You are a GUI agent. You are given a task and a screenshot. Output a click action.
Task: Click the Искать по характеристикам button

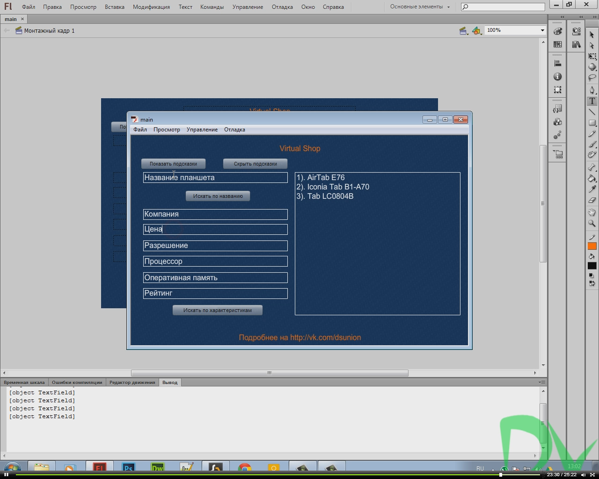coord(217,310)
